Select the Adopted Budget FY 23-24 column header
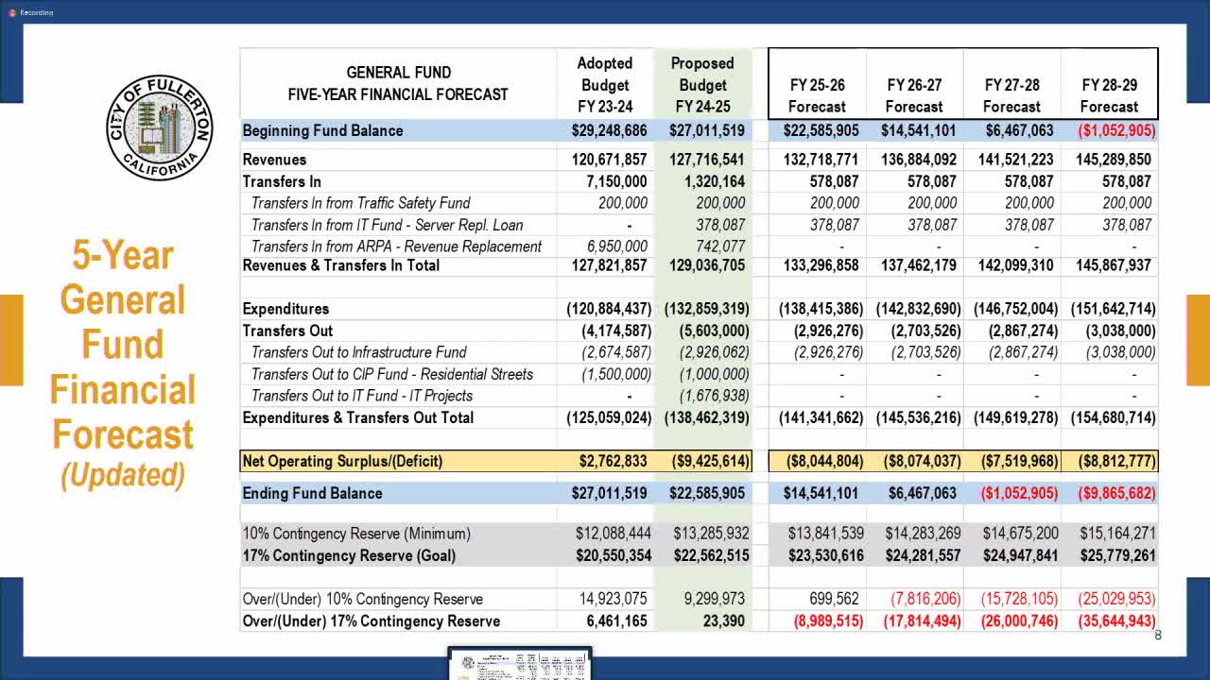Viewport: 1210px width, 680px height. click(x=604, y=85)
